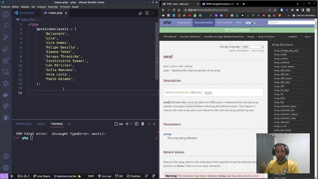
Task: Open the Extensions view
Action: [6, 60]
